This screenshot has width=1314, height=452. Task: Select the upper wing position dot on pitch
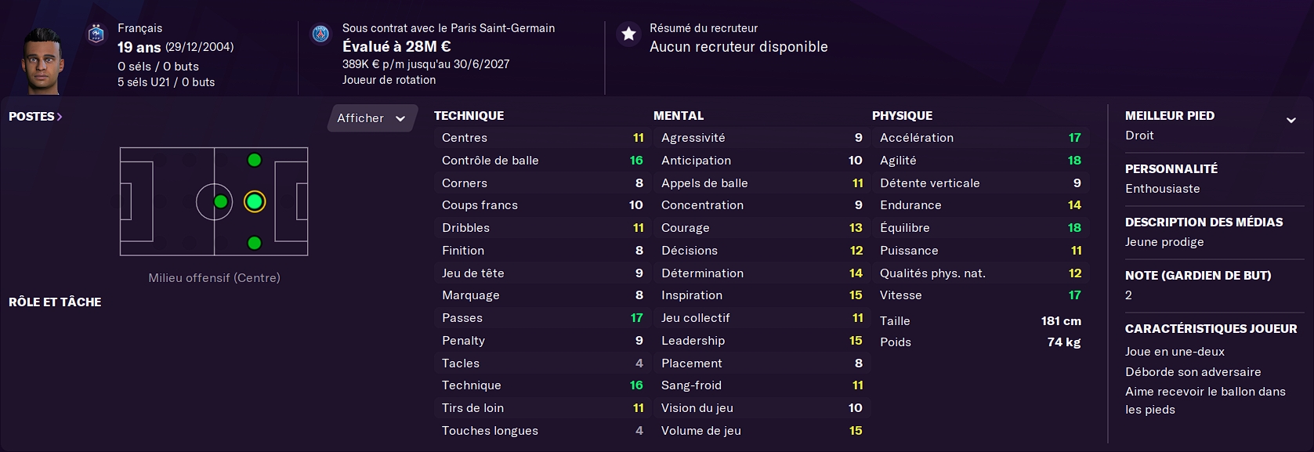[254, 161]
